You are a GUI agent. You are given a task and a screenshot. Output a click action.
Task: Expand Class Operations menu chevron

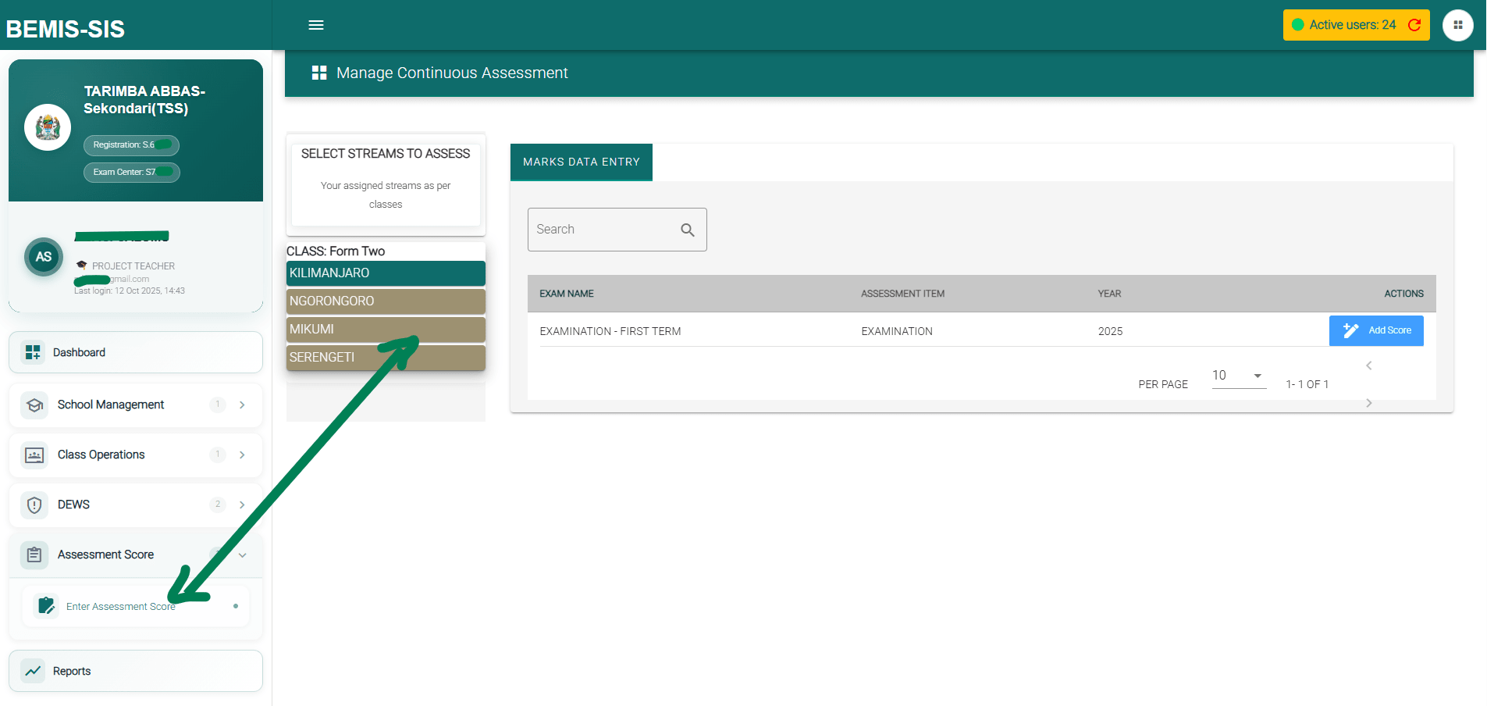[x=242, y=455]
